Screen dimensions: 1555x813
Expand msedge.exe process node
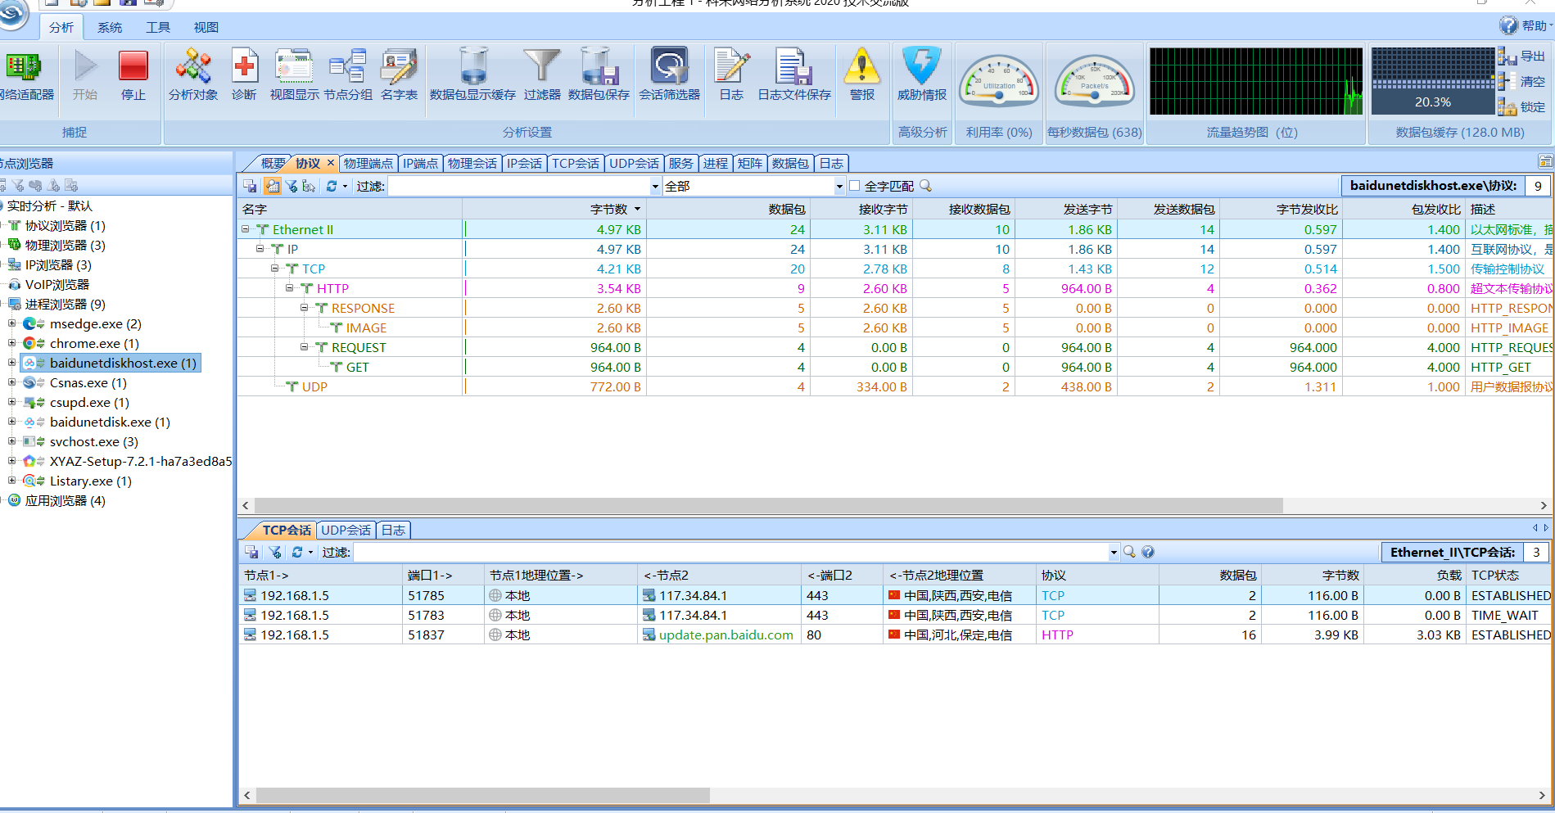coord(11,323)
